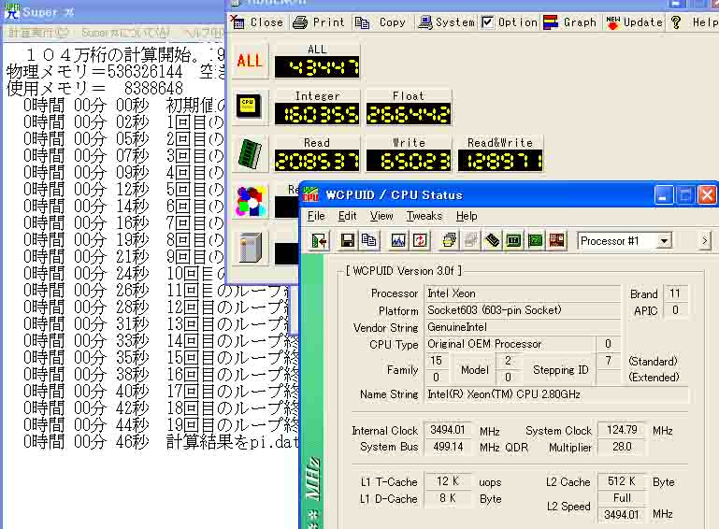The width and height of the screenshot is (719, 529).
Task: Click the green chip icon in WCPUID toolbar
Action: point(513,240)
